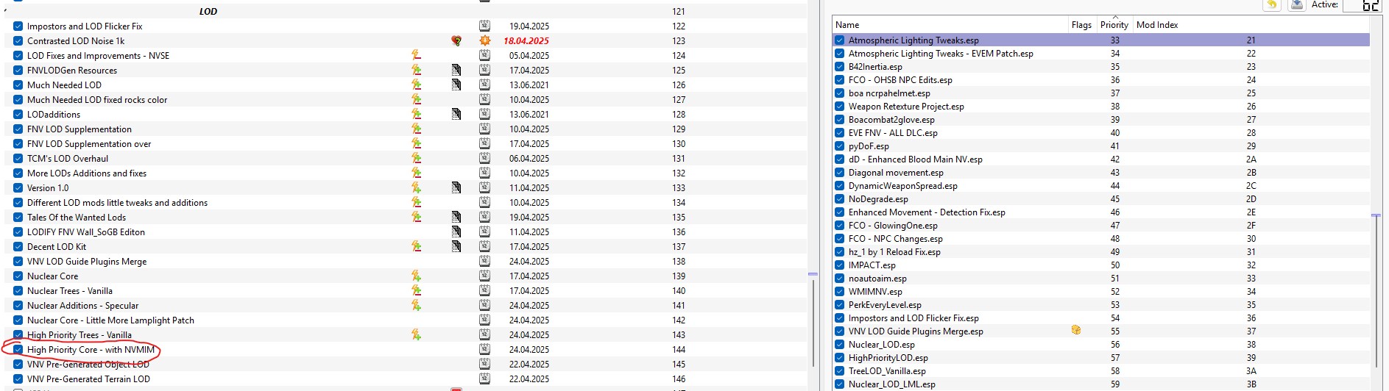Select the LOD separator row
Viewport: 1389px width, 391px height.
pyautogui.click(x=405, y=11)
